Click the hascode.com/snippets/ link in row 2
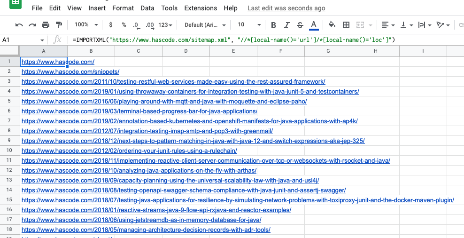The width and height of the screenshot is (464, 238). pos(70,71)
